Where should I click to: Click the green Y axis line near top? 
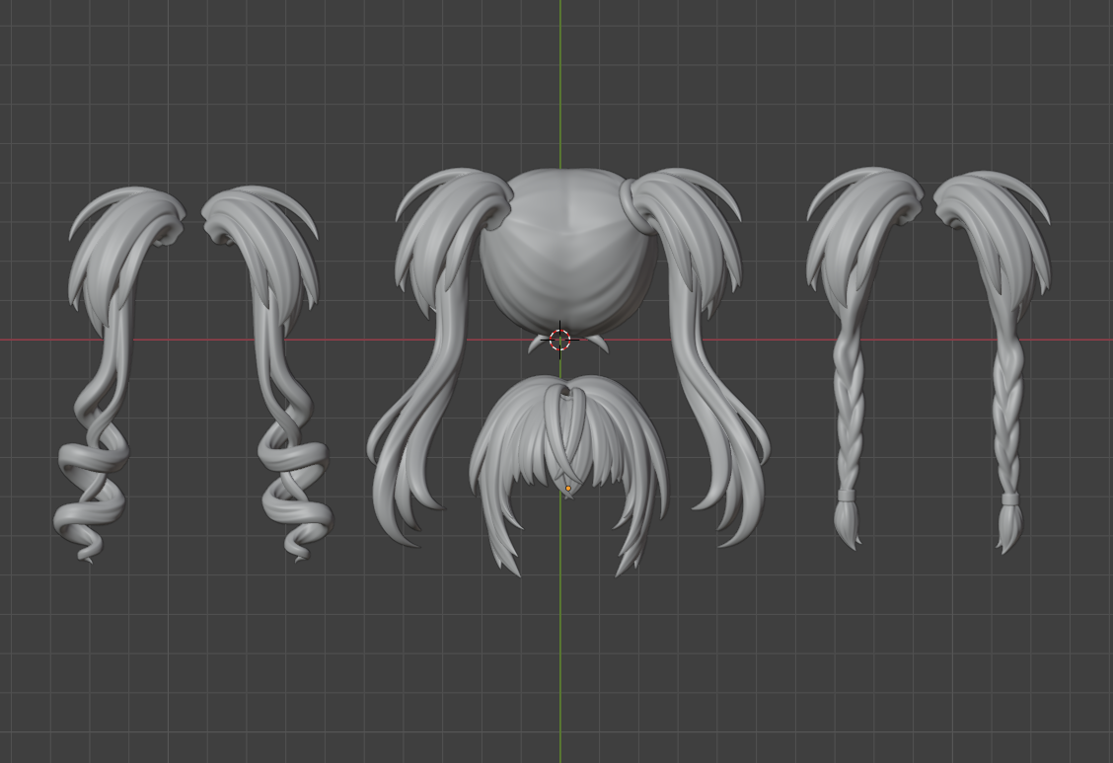tap(559, 59)
